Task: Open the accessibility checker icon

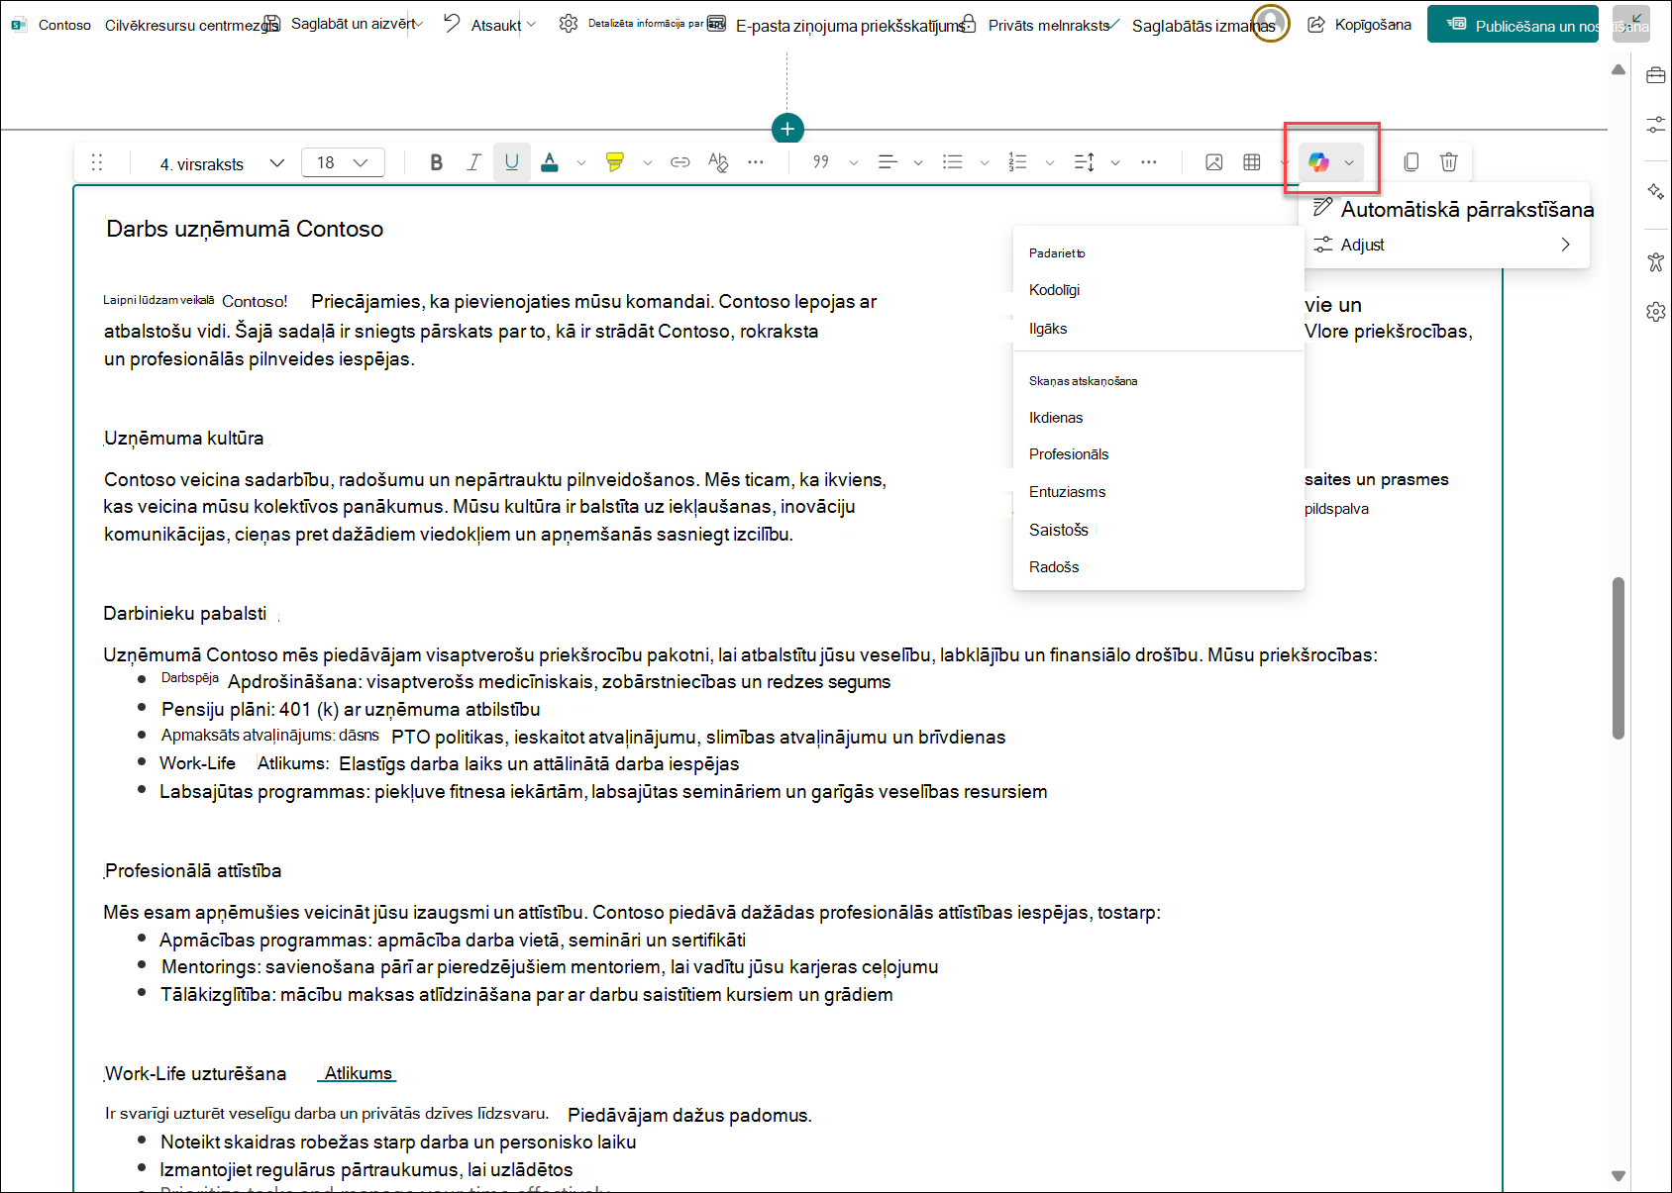Action: pyautogui.click(x=1655, y=261)
